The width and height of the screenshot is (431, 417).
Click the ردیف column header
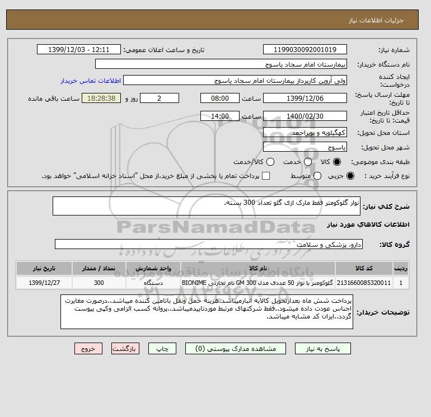(400, 268)
